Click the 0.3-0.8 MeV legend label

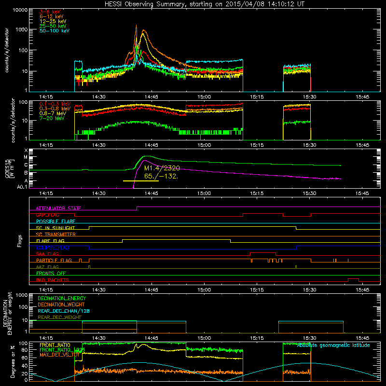pos(55,109)
